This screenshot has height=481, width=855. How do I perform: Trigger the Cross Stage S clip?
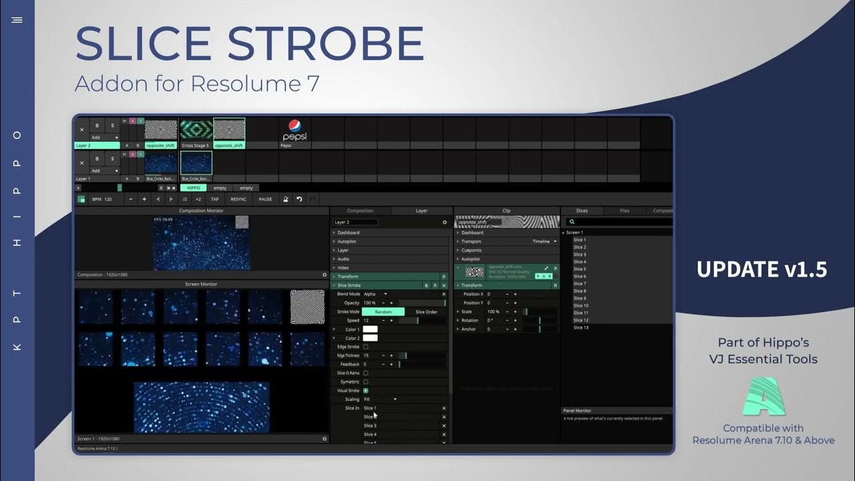tap(196, 130)
